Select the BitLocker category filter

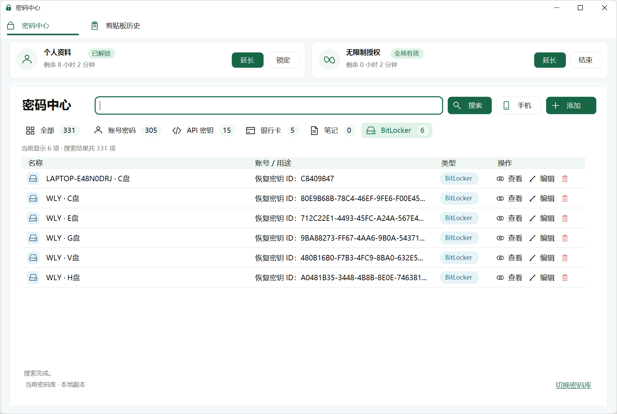point(397,130)
